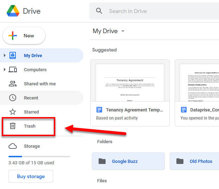Image resolution: width=219 pixels, height=189 pixels.
Task: Click the Storage cloud icon
Action: [x=13, y=146]
